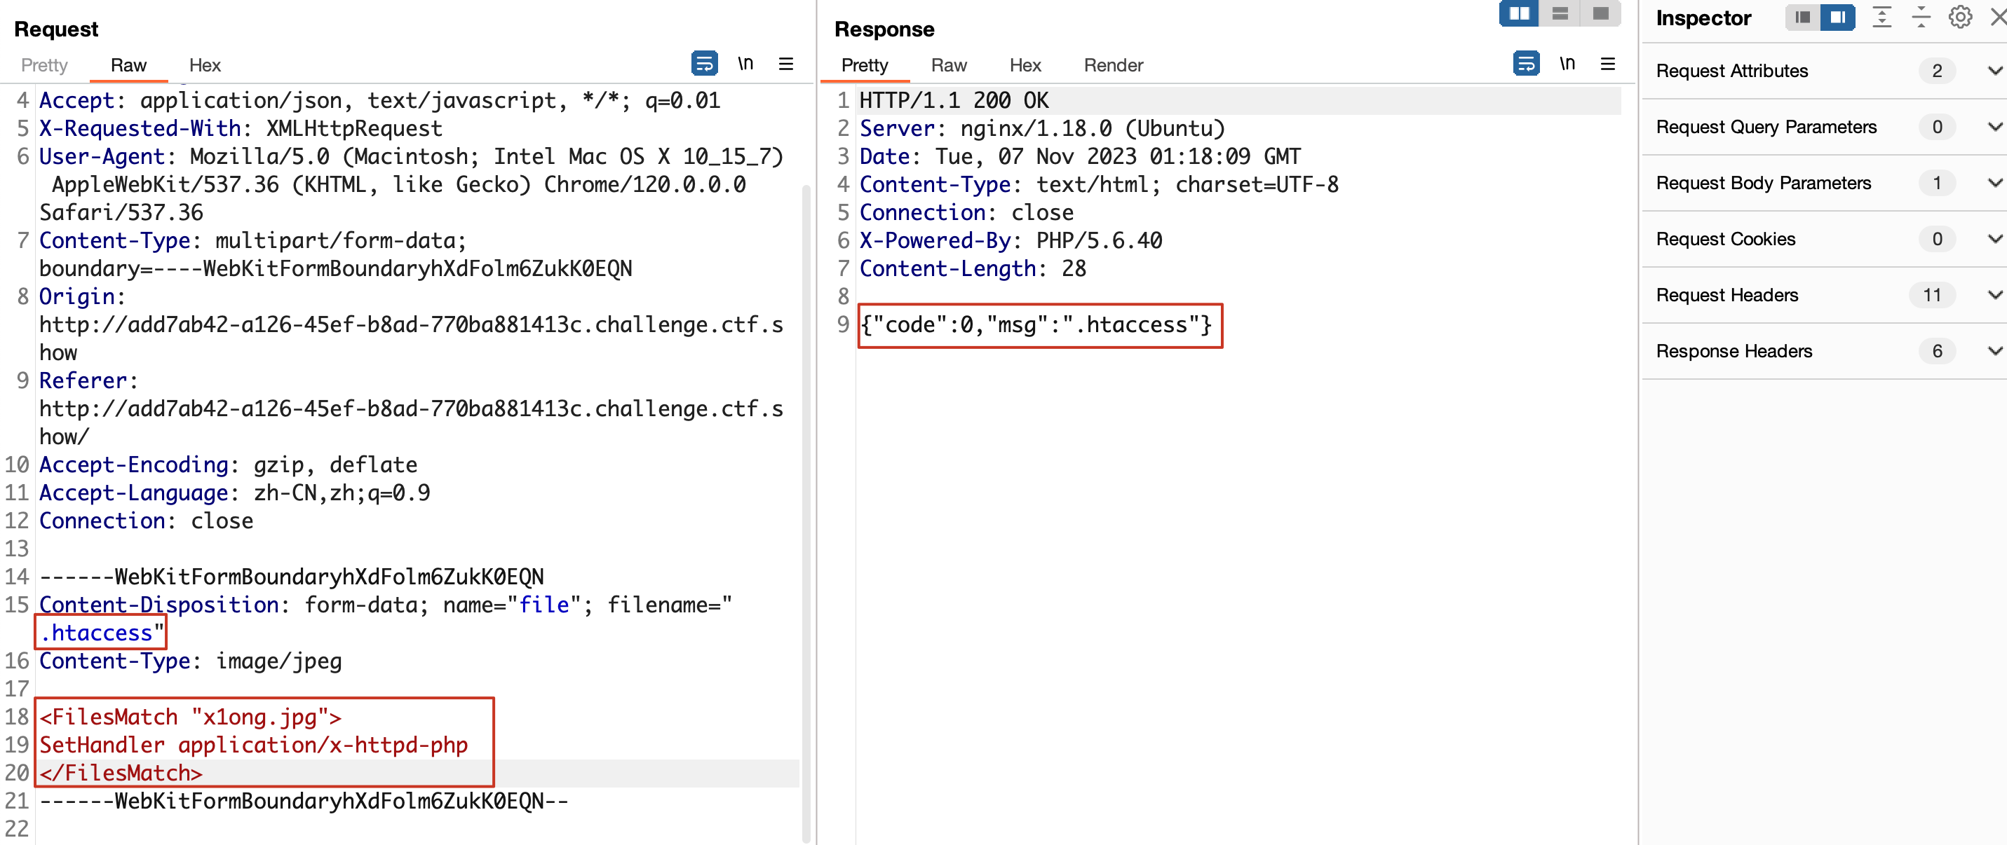Click the Request Headers label
The height and width of the screenshot is (845, 2007).
pos(1726,295)
